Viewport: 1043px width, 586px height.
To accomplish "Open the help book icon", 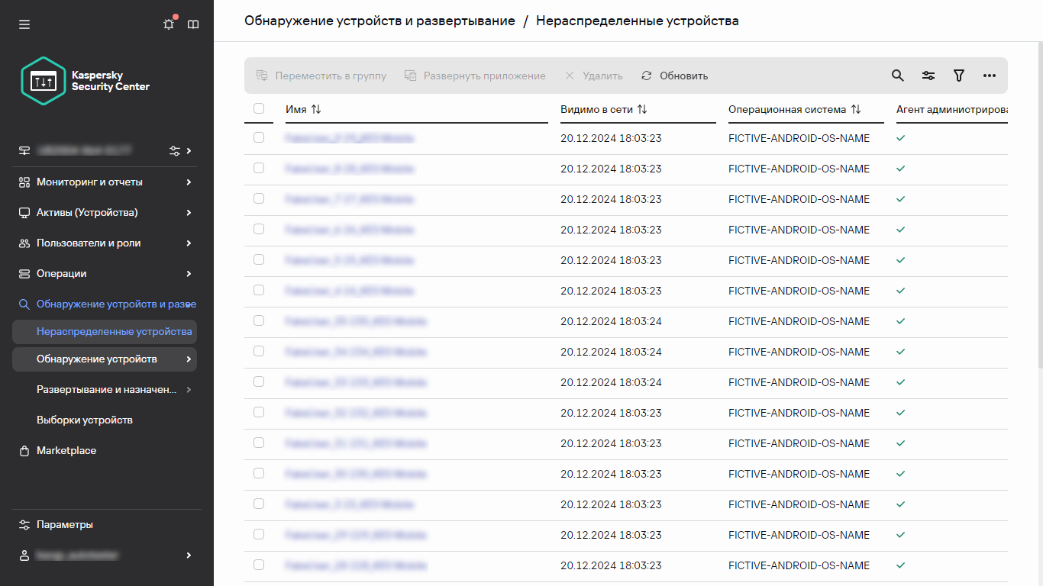I will pyautogui.click(x=193, y=24).
